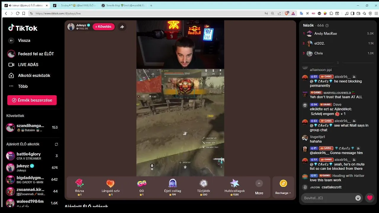Open Brave Rewards triangle icon
The image size is (379, 213).
(293, 13)
